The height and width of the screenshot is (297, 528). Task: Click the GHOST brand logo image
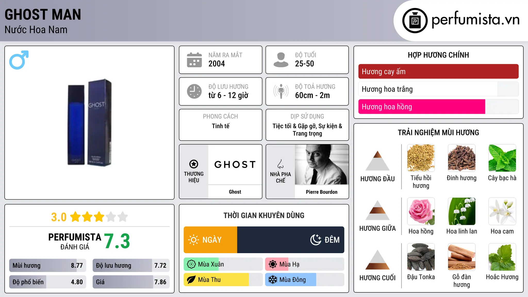[x=235, y=164]
